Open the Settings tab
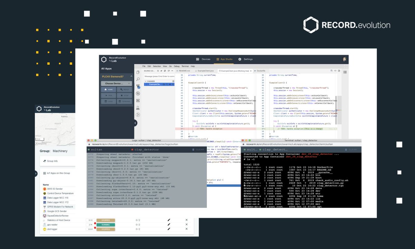This screenshot has height=249, width=415. point(246,59)
